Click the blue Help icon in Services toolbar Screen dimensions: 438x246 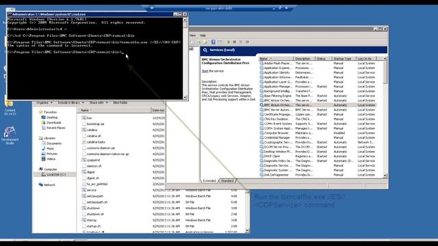point(214,42)
